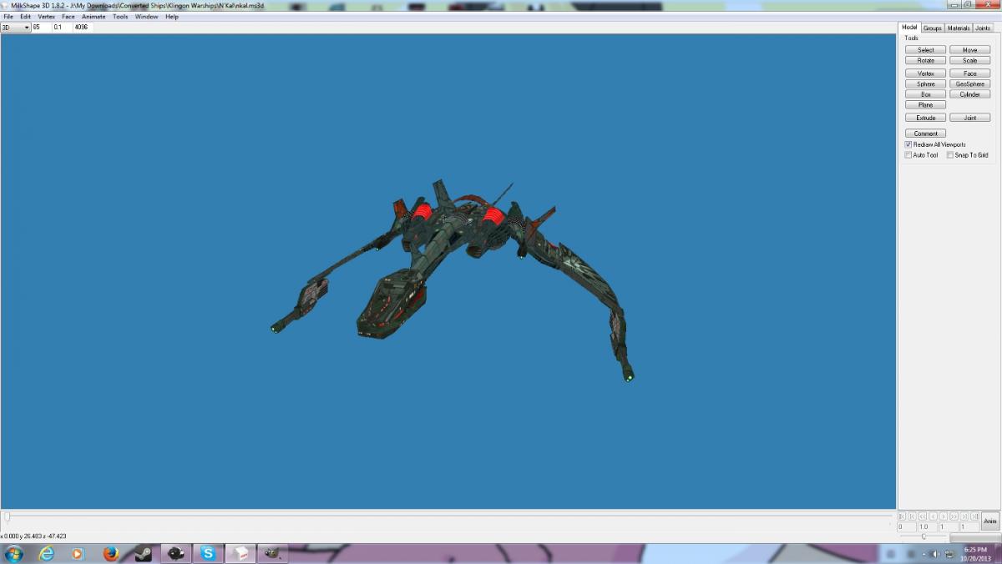1002x564 pixels.
Task: Play the animation backward
Action: 934,516
